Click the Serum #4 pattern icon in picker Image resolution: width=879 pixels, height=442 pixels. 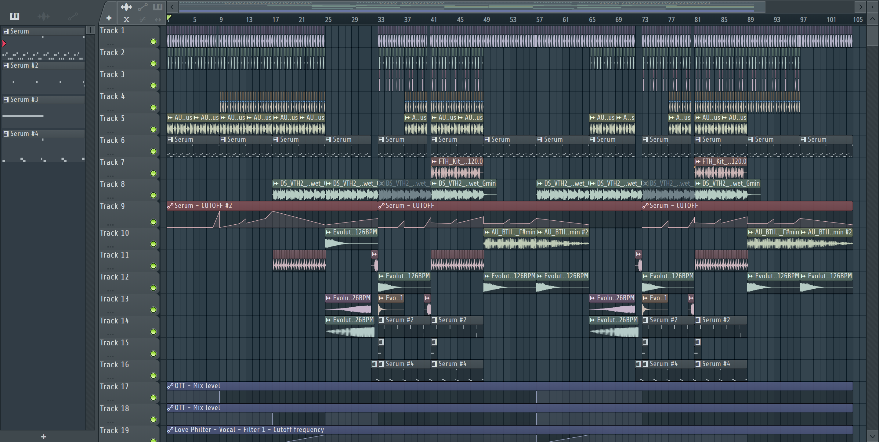[6, 134]
